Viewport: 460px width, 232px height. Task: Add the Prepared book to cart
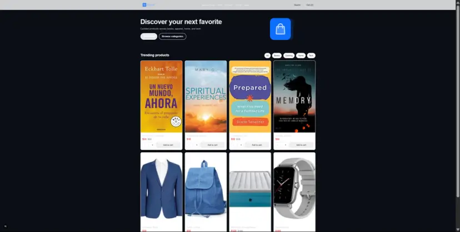point(257,145)
